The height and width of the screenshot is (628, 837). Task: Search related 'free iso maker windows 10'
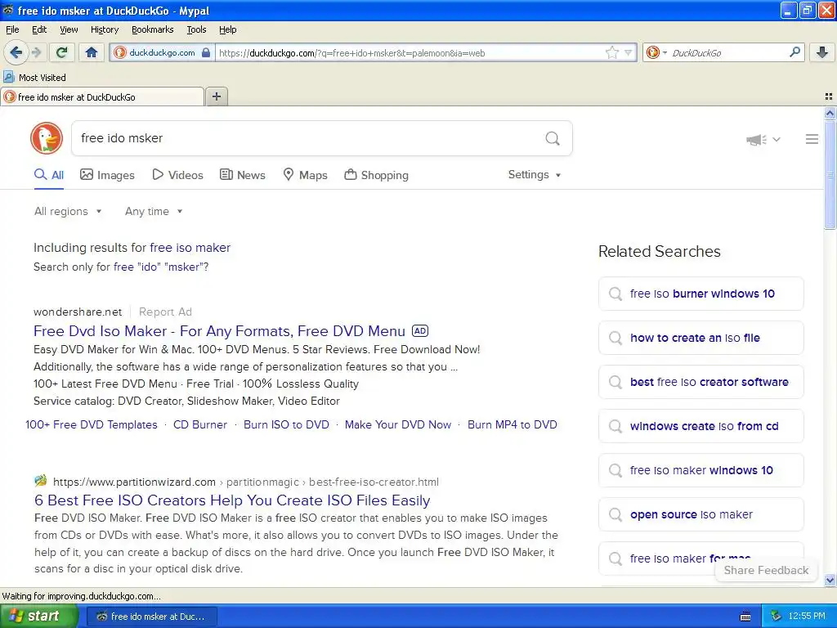coord(700,470)
